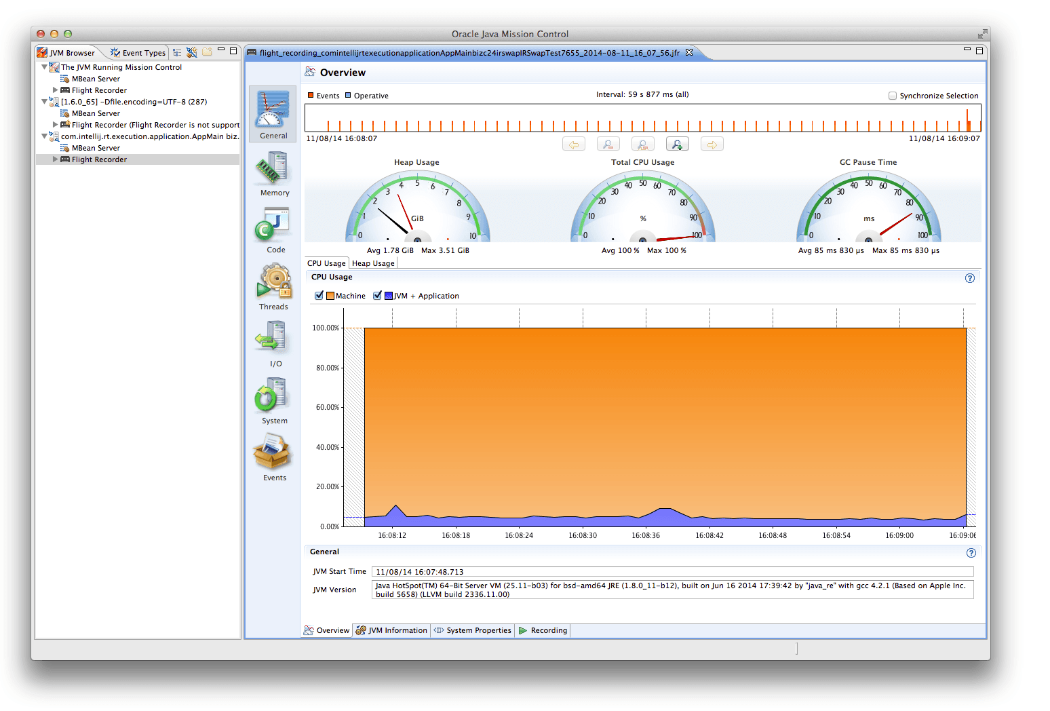Open the Memory tab group
1050x711 pixels.
[273, 173]
